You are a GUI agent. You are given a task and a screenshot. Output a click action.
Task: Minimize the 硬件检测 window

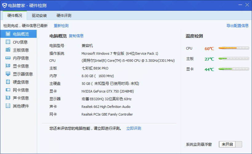(x=240, y=5)
